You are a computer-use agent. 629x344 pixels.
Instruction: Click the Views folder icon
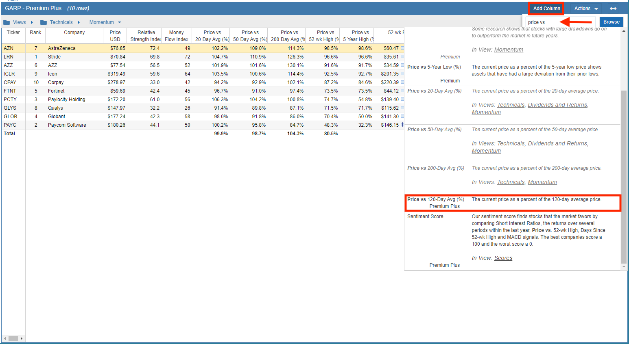coord(7,22)
